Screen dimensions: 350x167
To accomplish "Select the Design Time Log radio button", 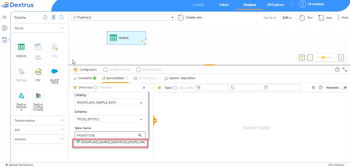I will click(x=105, y=70).
